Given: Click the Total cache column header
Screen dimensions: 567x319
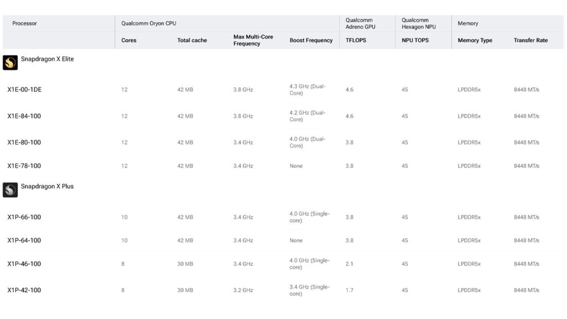Looking at the screenshot, I should tap(192, 40).
